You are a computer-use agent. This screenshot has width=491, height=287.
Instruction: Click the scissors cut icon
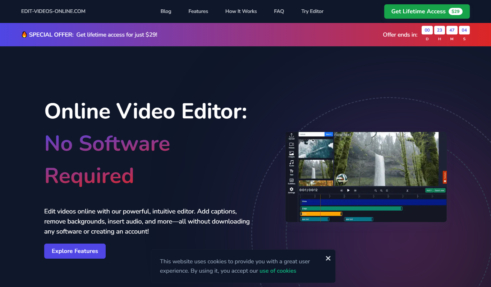407,190
